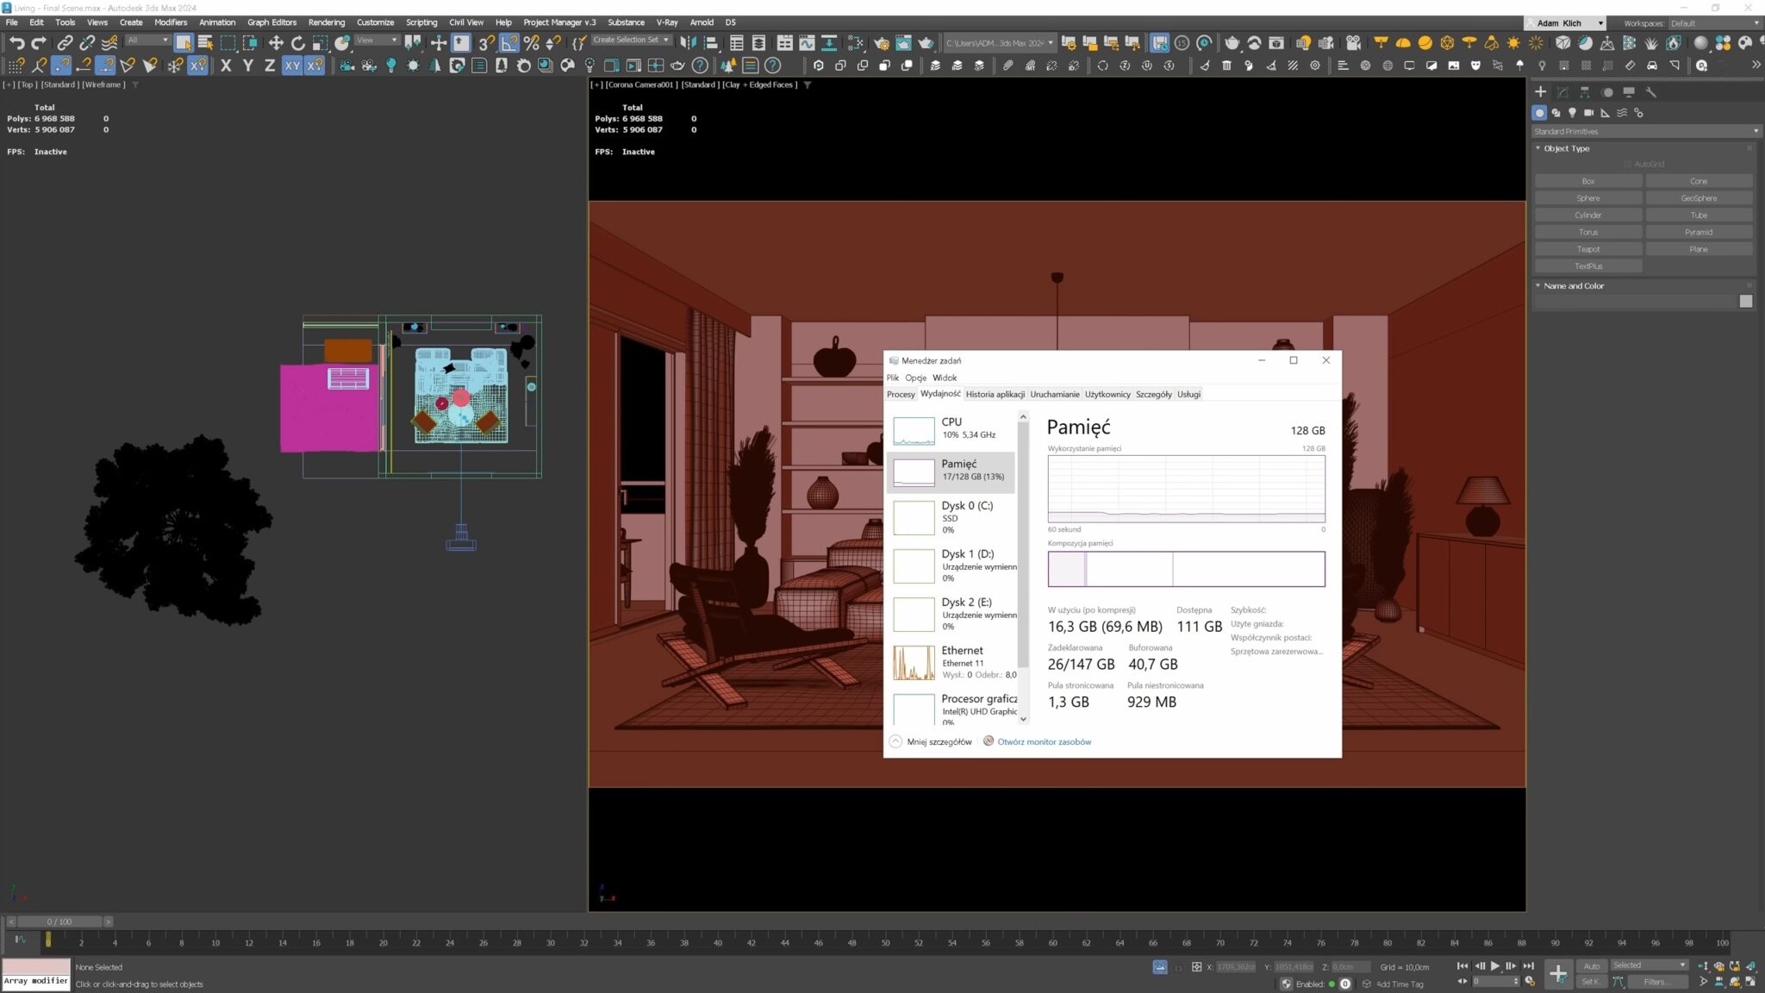Enable the AutoGrid checkbox
Image resolution: width=1765 pixels, height=993 pixels.
point(1627,164)
